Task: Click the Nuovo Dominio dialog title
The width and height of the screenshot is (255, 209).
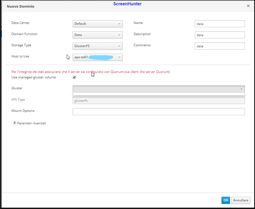Action: tap(20, 6)
